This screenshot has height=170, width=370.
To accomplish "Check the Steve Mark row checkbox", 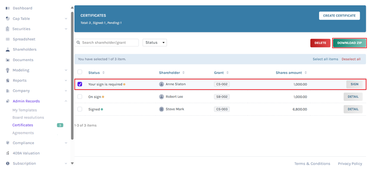I will 80,109.
